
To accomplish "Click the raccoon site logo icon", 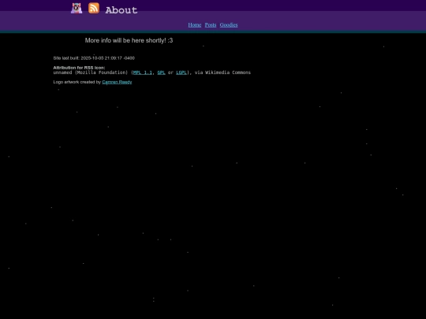I will click(77, 8).
